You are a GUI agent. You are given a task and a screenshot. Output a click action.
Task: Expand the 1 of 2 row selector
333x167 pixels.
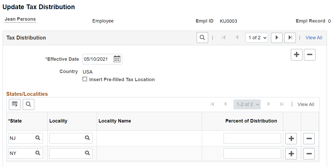pyautogui.click(x=257, y=38)
